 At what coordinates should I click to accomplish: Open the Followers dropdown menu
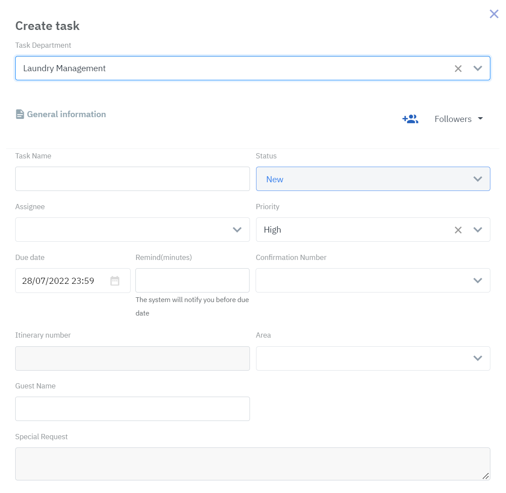point(459,119)
